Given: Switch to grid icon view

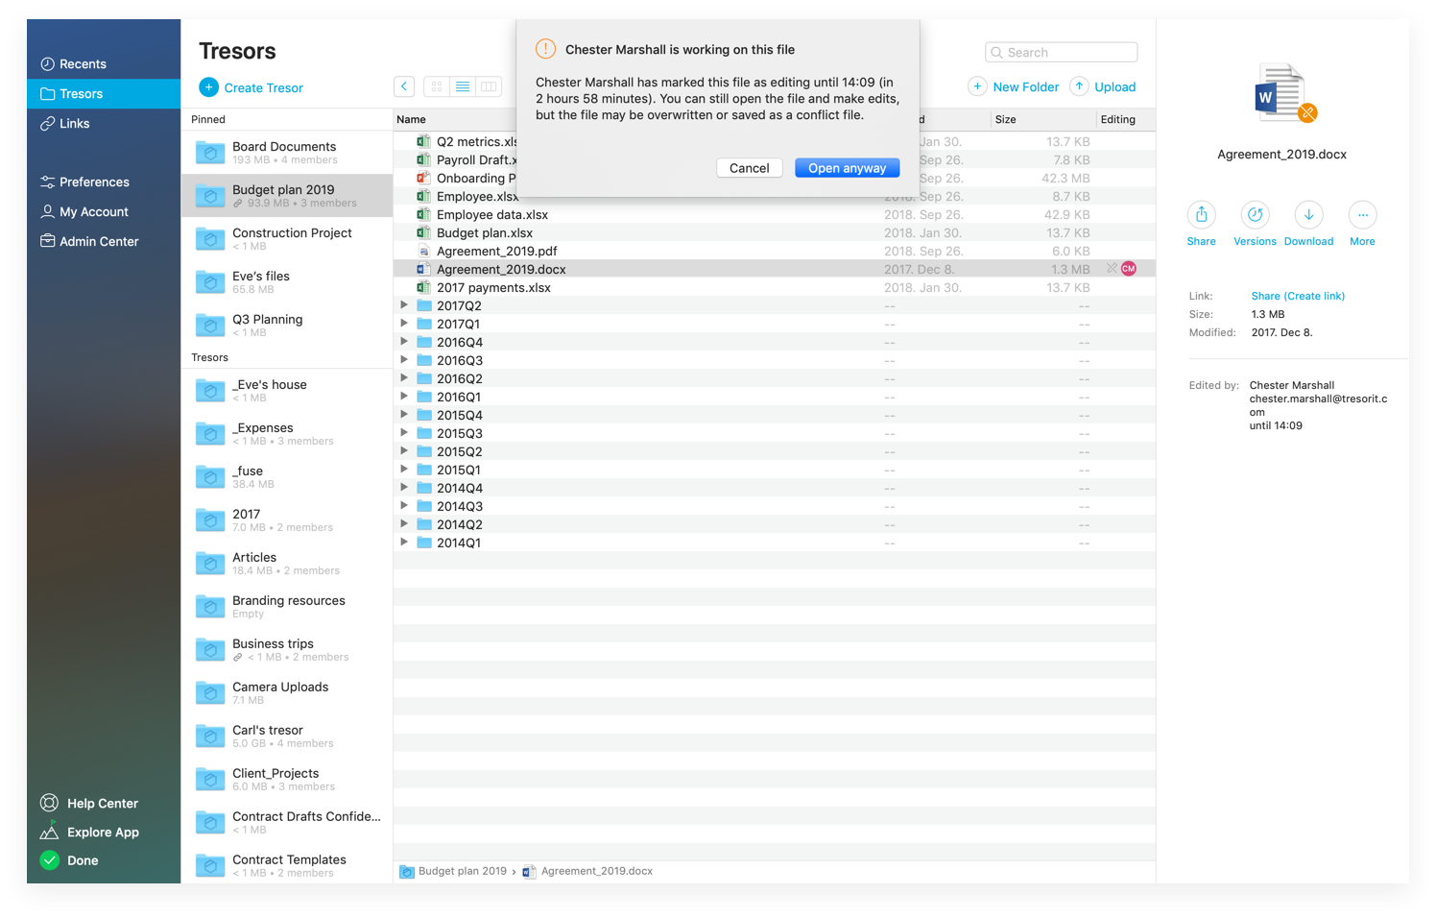Looking at the screenshot, I should point(437,86).
